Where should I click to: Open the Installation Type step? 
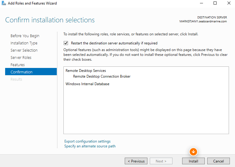pyautogui.click(x=24, y=43)
